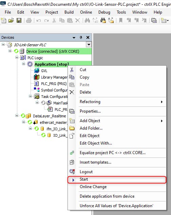Select PLC_PRG (PRG) in the tree

pos(54,84)
